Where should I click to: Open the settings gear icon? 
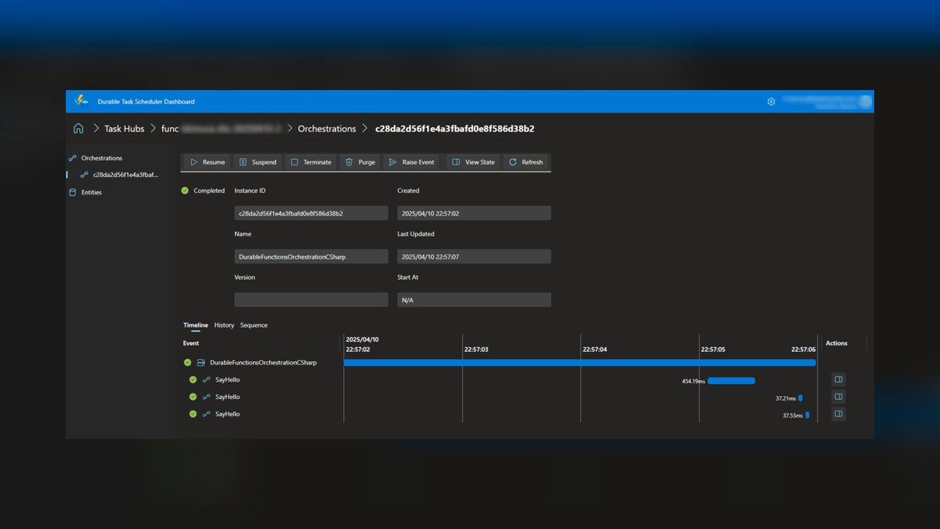pyautogui.click(x=771, y=101)
